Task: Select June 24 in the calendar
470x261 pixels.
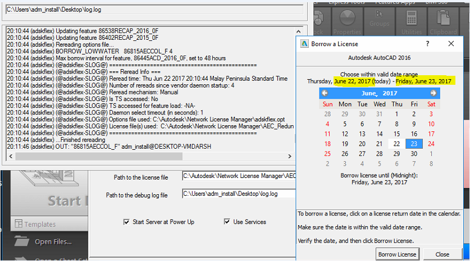Action: [x=431, y=144]
